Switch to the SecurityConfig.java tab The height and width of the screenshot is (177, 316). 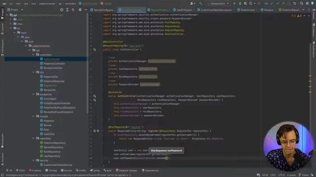[103, 10]
